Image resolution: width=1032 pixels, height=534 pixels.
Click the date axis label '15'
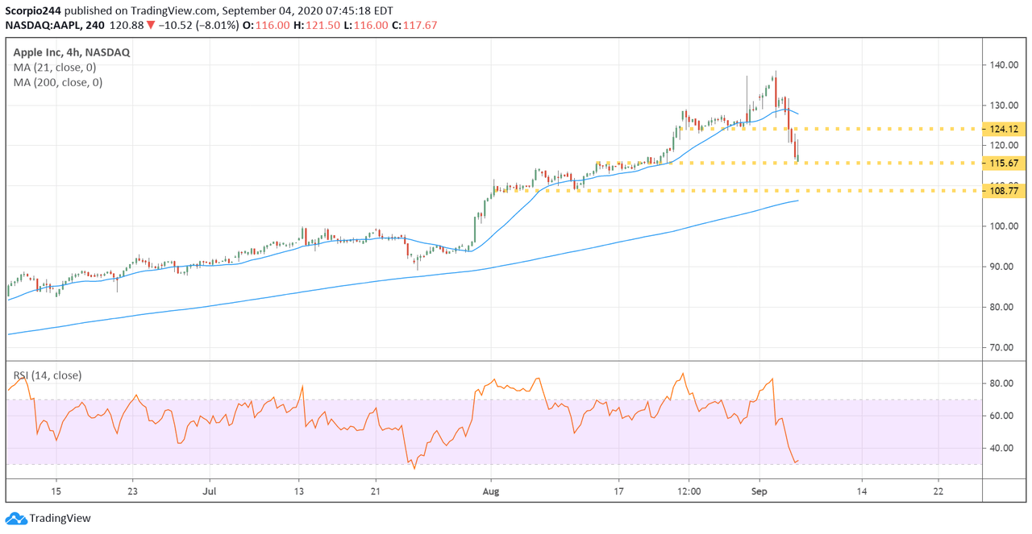click(56, 490)
